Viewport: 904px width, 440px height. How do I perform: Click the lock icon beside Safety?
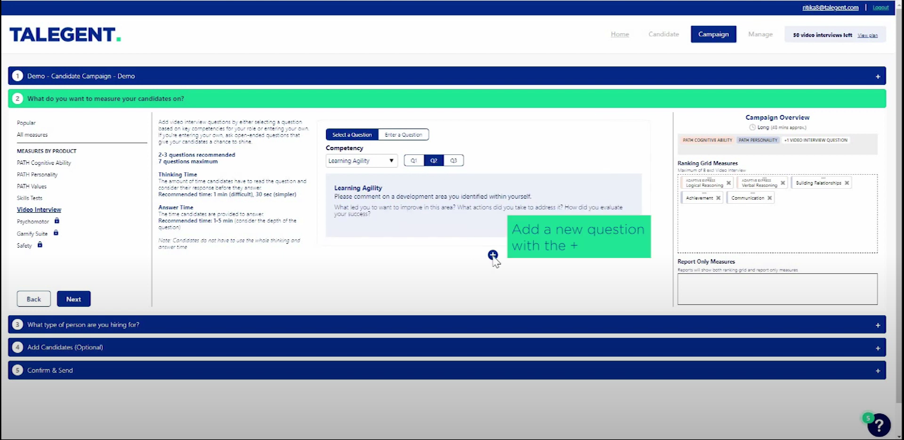(40, 244)
